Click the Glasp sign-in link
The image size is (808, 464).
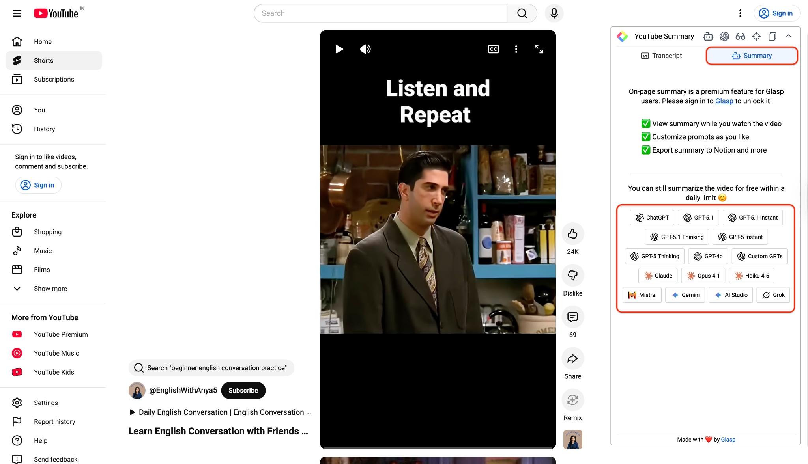click(x=724, y=101)
